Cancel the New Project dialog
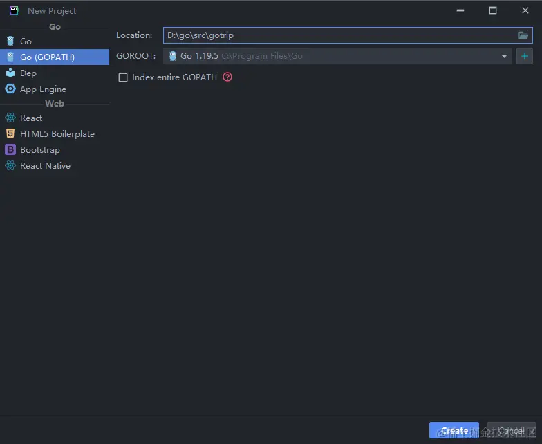The height and width of the screenshot is (444, 542). point(512,430)
